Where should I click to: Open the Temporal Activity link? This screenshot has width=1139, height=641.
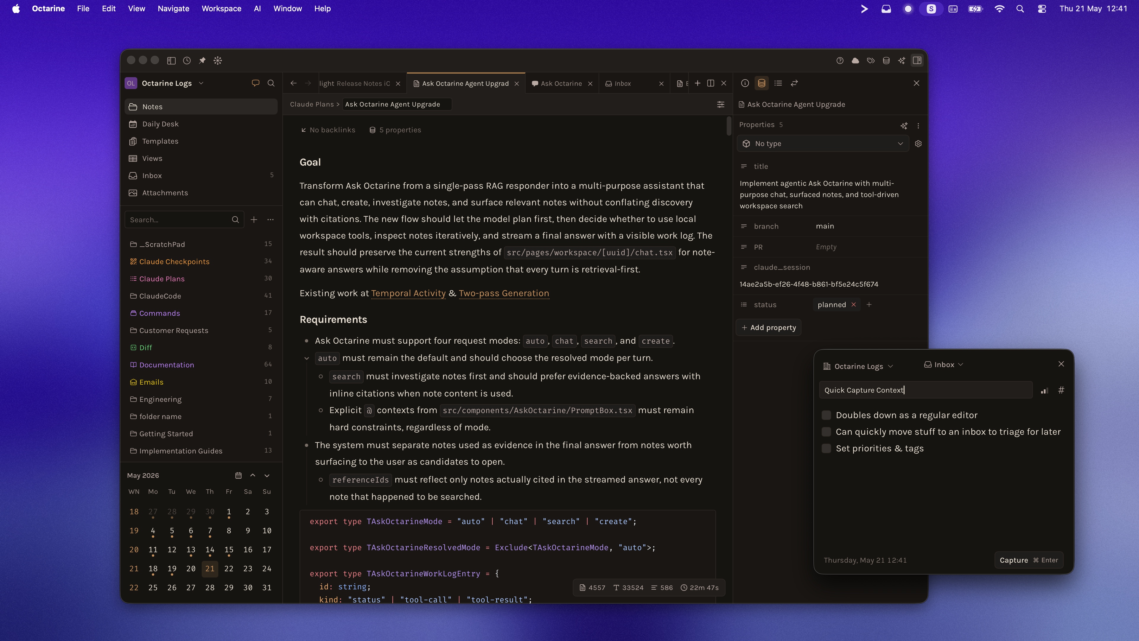tap(408, 293)
